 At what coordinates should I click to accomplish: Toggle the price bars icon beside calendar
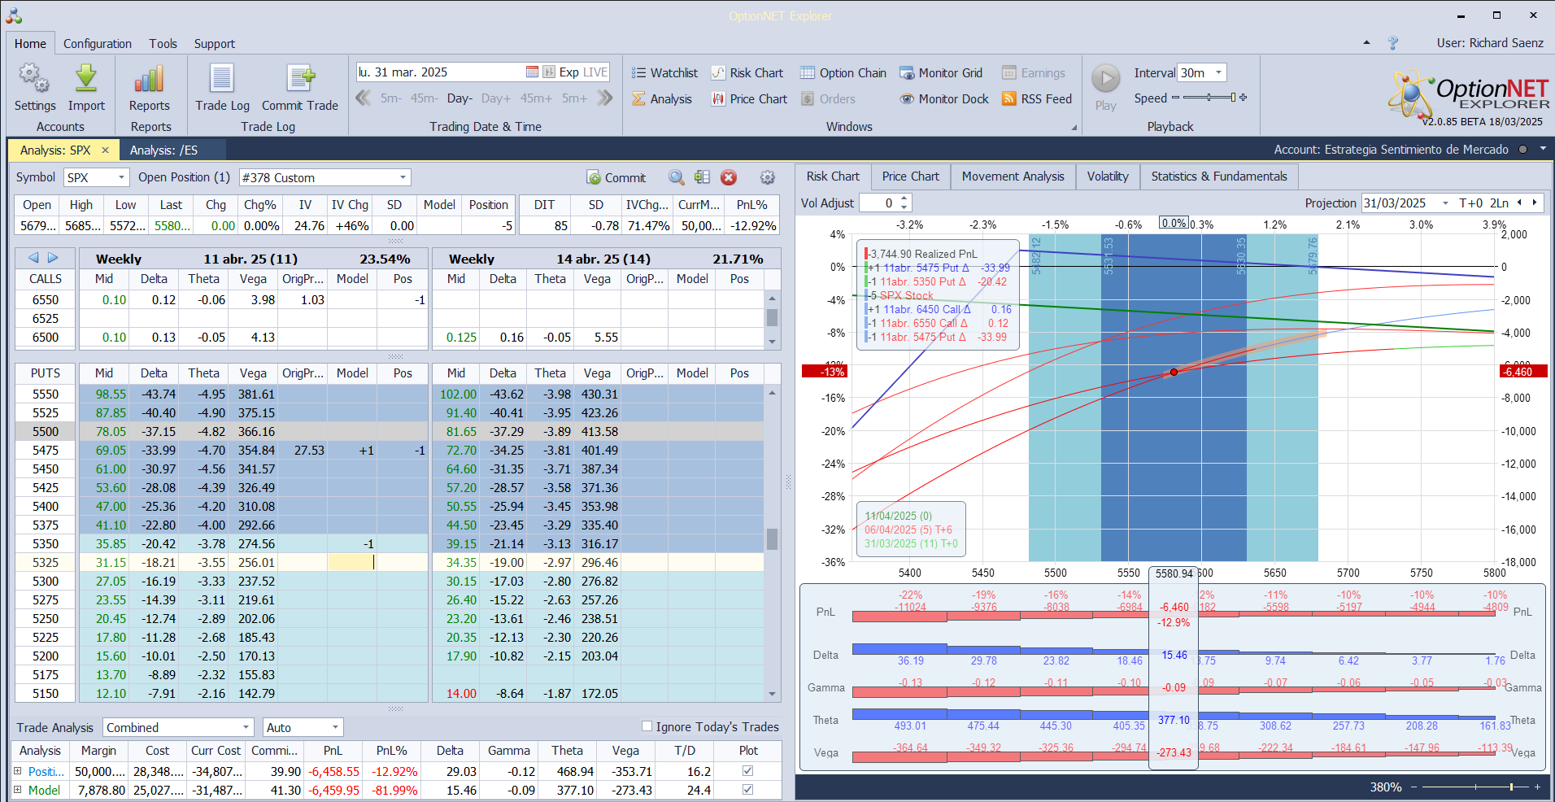pyautogui.click(x=549, y=72)
